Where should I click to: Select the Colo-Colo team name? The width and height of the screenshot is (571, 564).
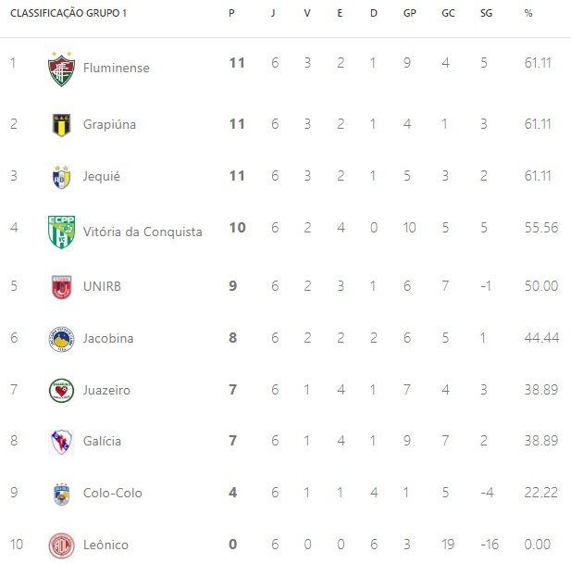click(x=113, y=493)
